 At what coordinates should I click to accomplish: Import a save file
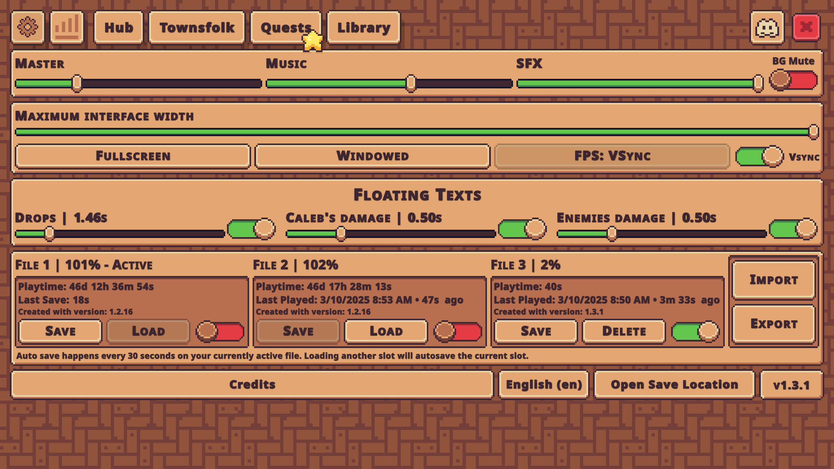pyautogui.click(x=773, y=280)
